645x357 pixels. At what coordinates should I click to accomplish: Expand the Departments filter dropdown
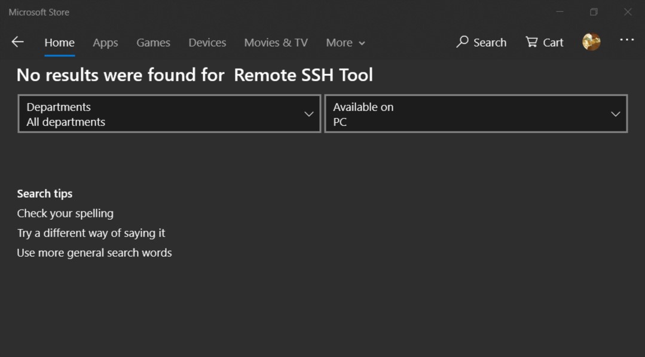pos(170,114)
